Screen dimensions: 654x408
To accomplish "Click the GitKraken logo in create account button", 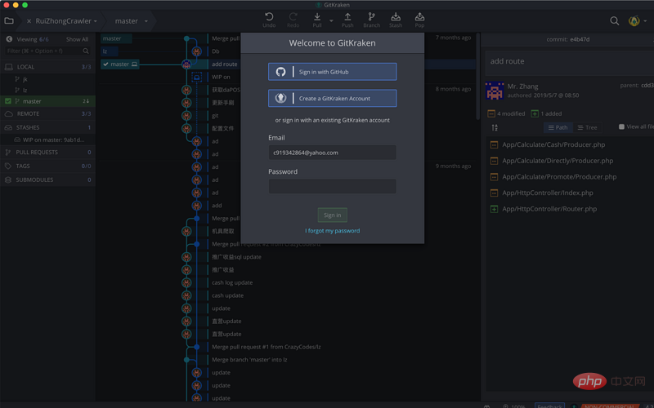I will (280, 98).
